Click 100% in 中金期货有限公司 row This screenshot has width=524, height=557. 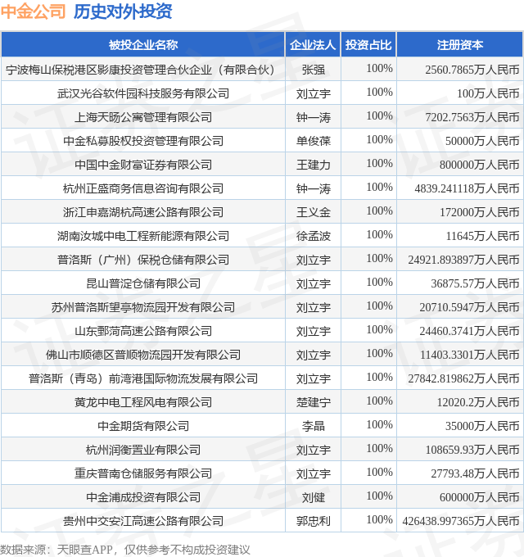click(380, 424)
